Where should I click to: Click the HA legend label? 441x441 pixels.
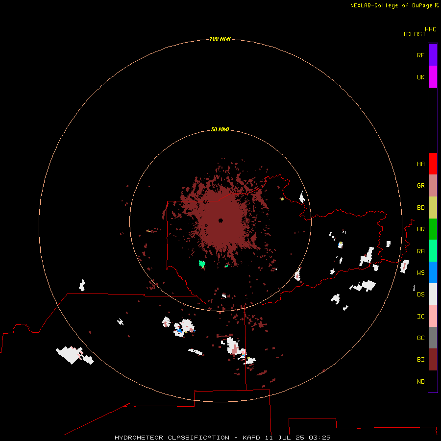420,164
